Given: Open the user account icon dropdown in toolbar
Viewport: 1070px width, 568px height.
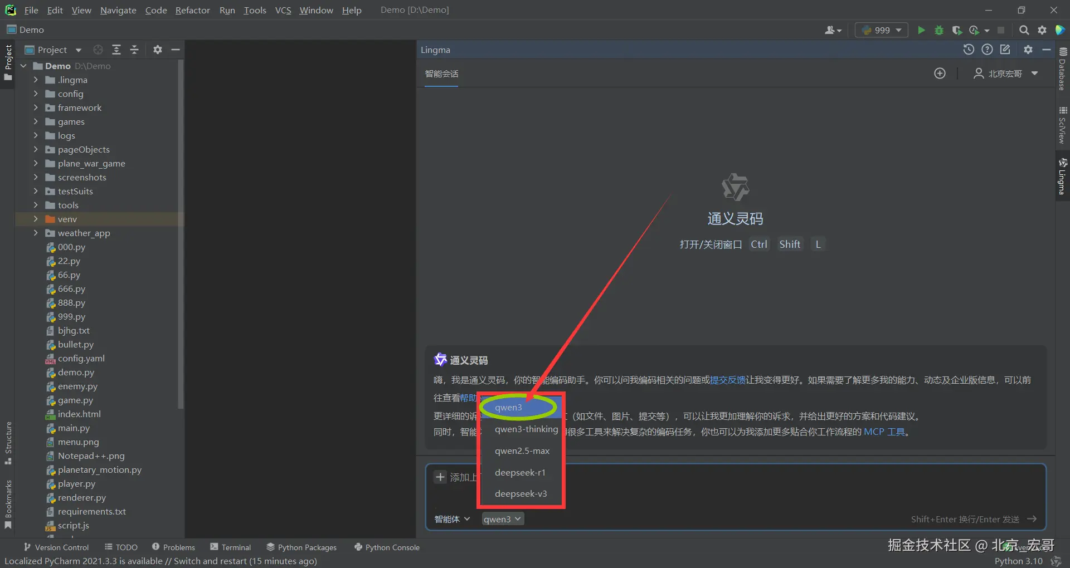Looking at the screenshot, I should point(833,30).
